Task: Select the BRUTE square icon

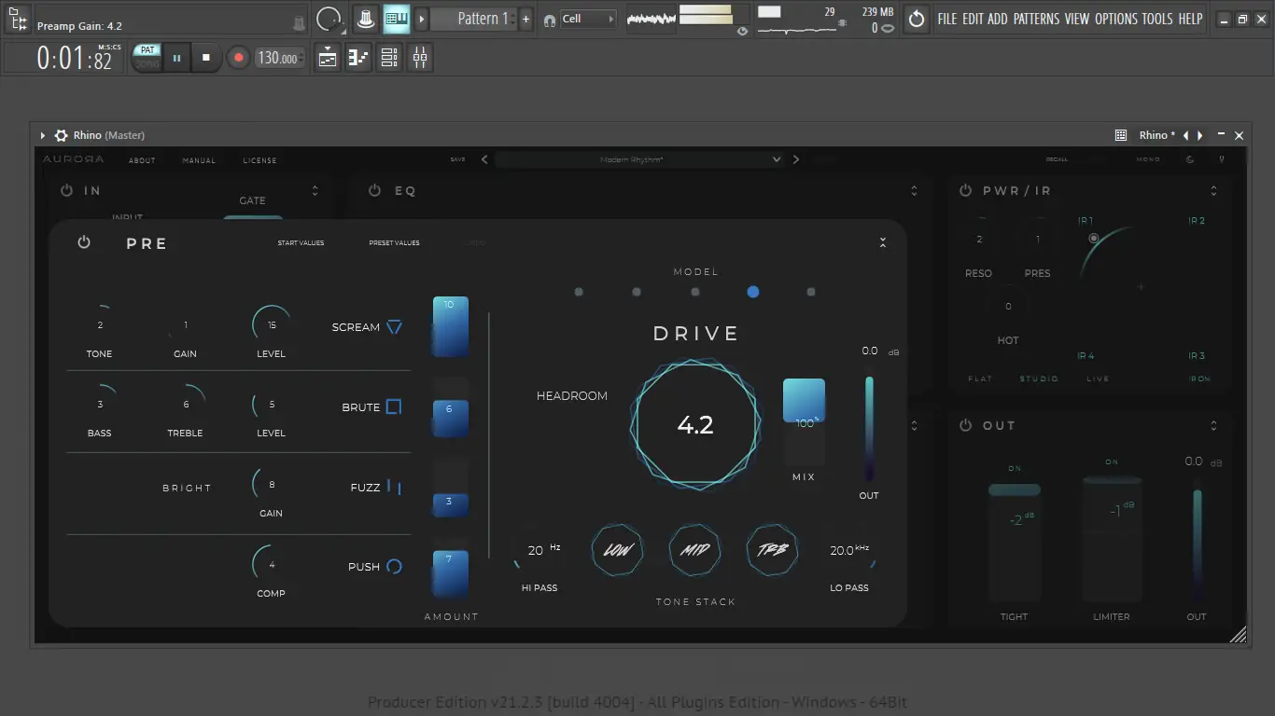Action: coord(394,407)
